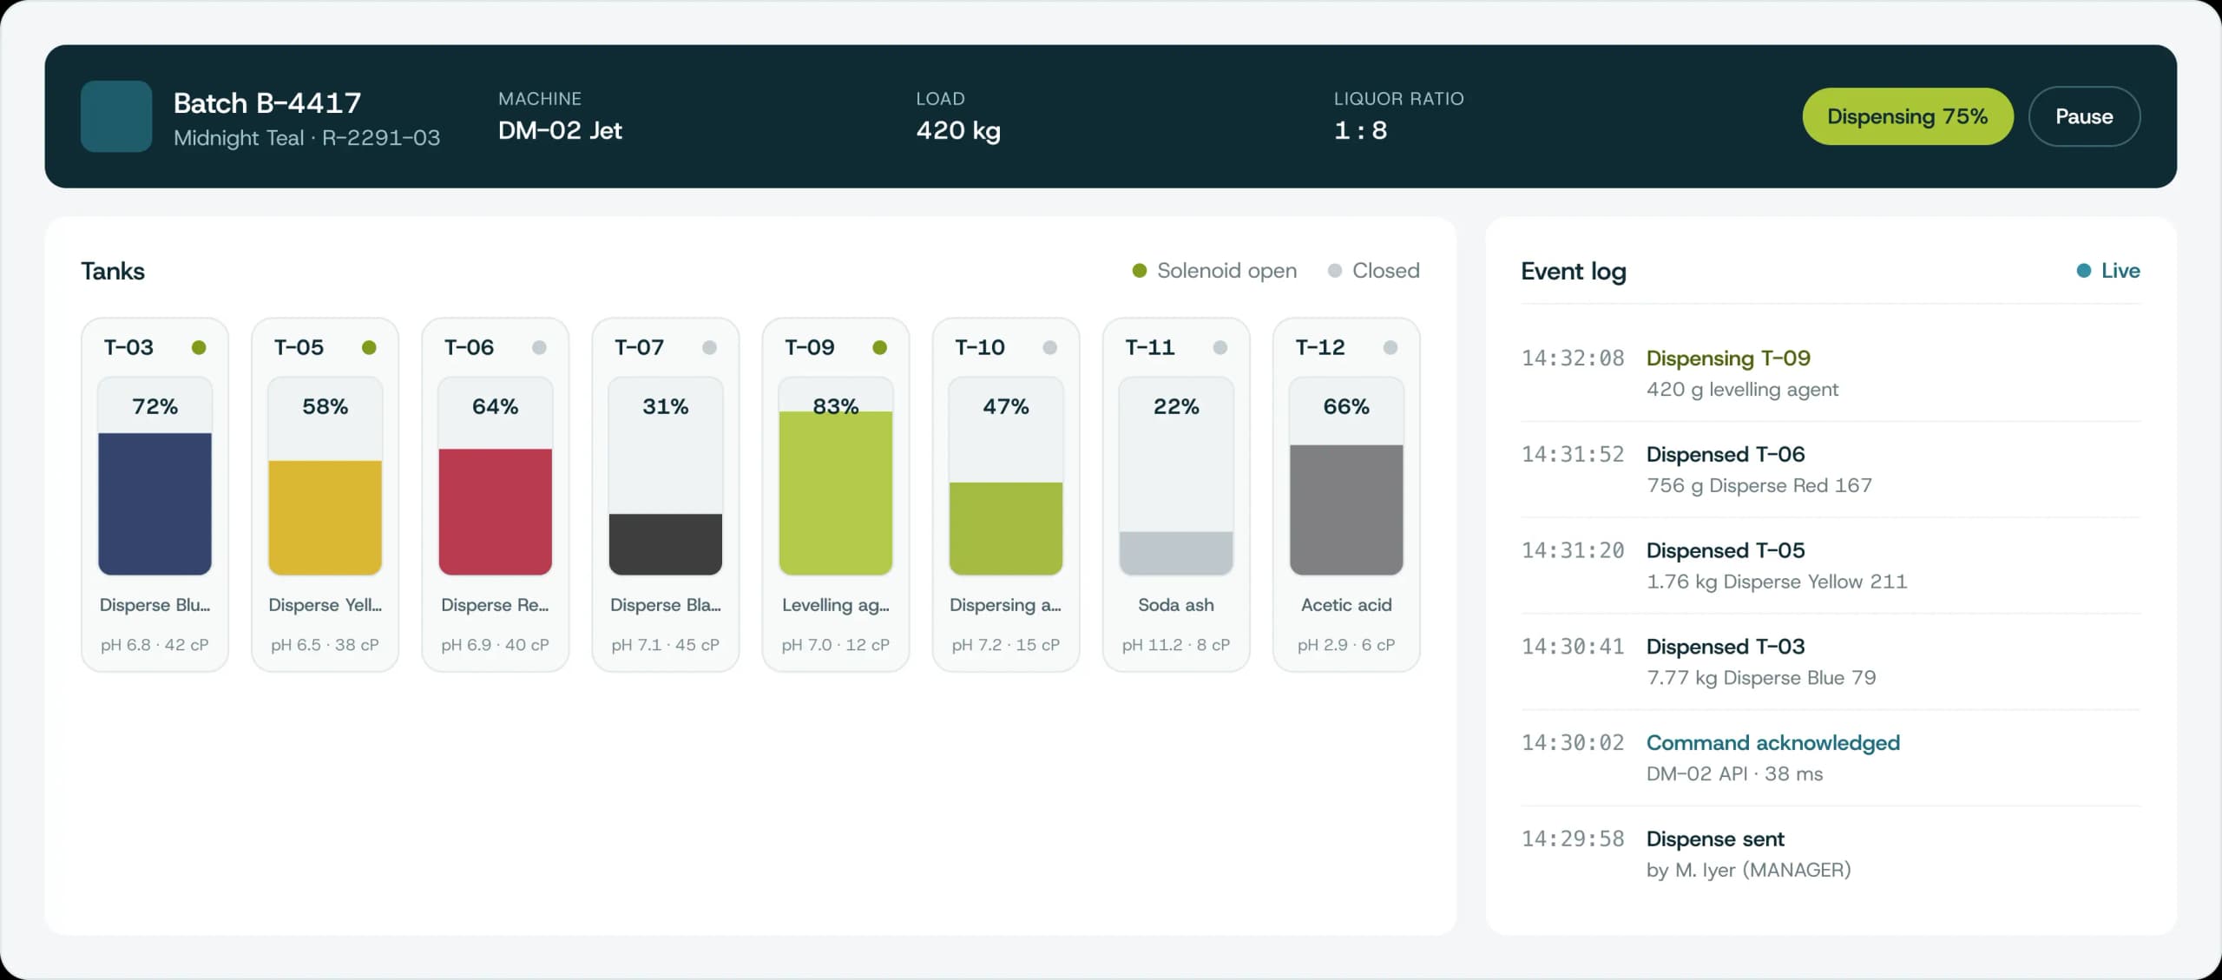Image resolution: width=2222 pixels, height=980 pixels.
Task: Click T-05 solenoid status dot
Action: pyautogui.click(x=369, y=347)
